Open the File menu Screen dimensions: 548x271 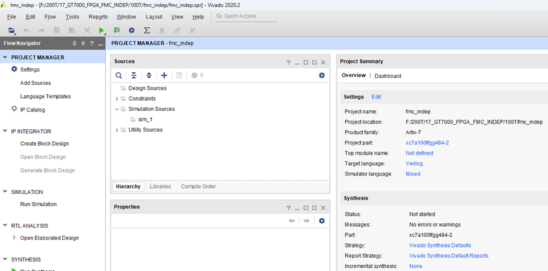(11, 16)
